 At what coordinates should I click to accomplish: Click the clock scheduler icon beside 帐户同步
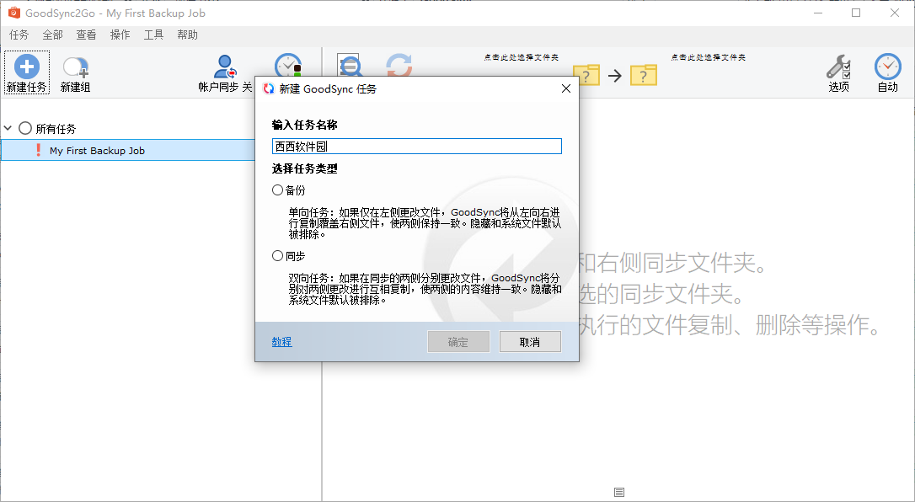click(x=288, y=66)
